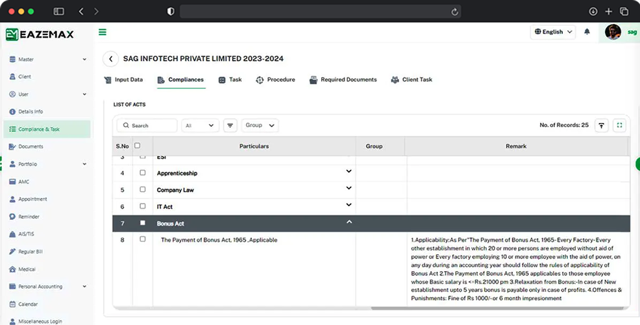Expand the Company Law row
Image resolution: width=640 pixels, height=325 pixels.
[349, 188]
